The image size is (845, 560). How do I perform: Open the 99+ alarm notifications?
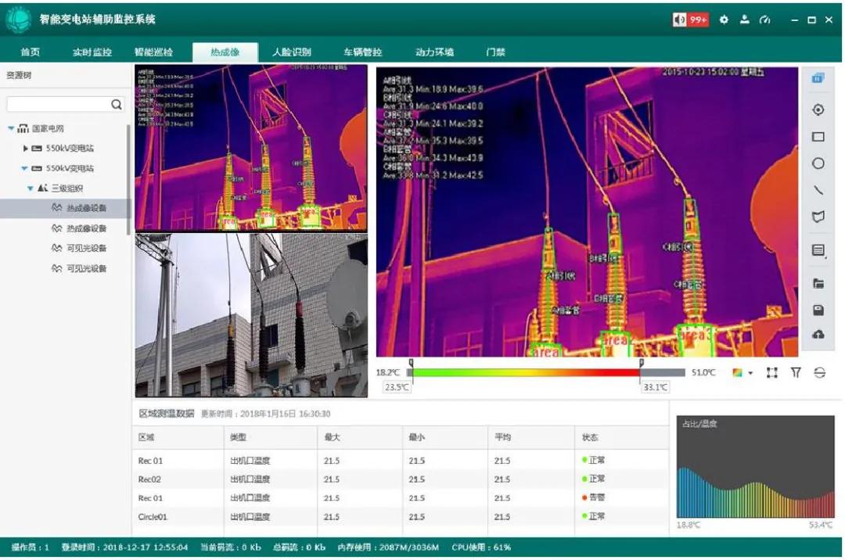[x=690, y=20]
